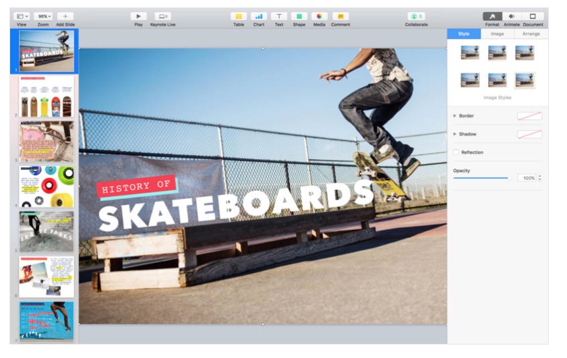Show the Document inspector
567x358 pixels.
(533, 16)
